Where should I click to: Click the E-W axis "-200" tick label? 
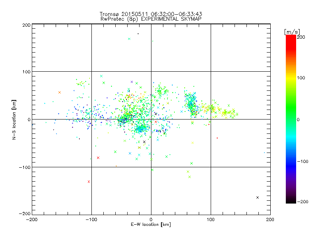tap(32, 219)
